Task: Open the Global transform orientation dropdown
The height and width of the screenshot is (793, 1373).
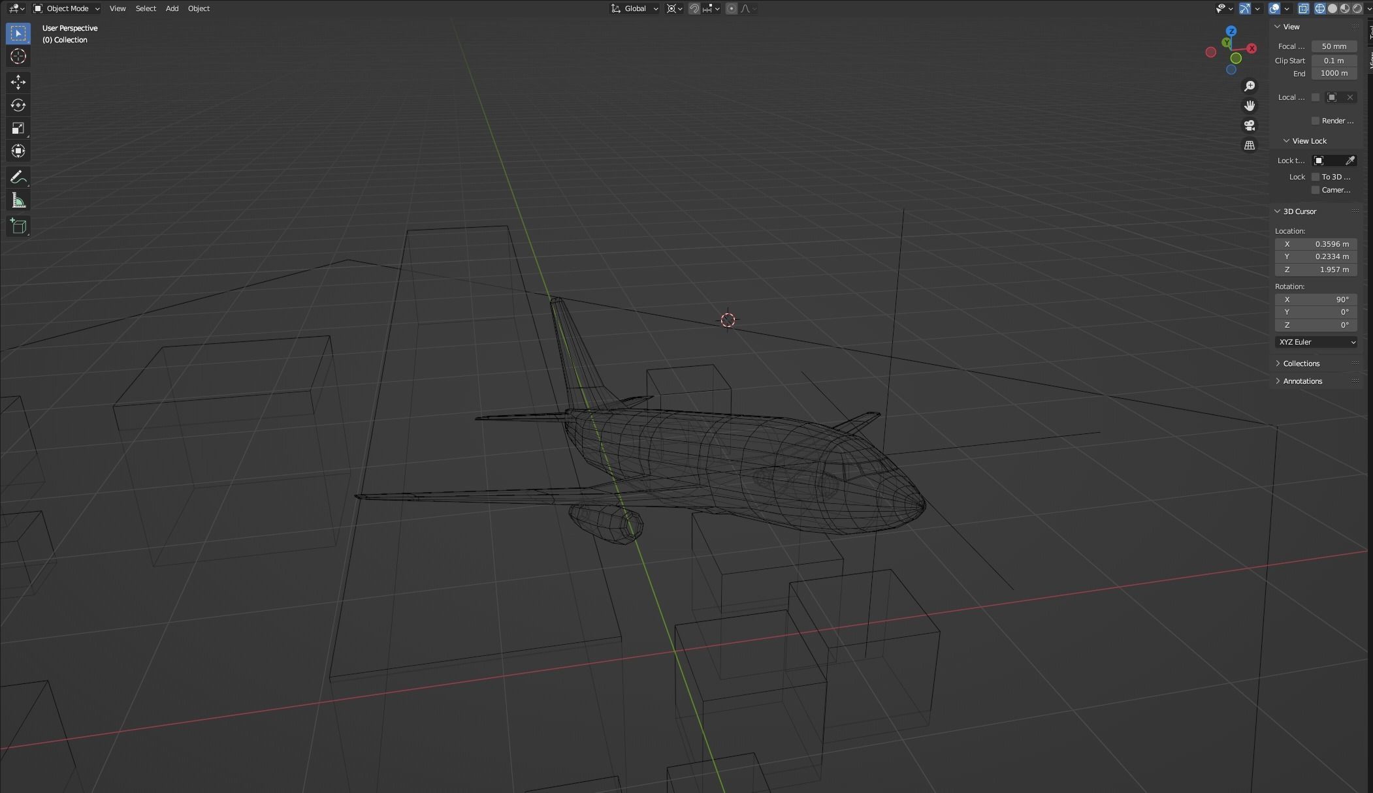Action: point(634,8)
